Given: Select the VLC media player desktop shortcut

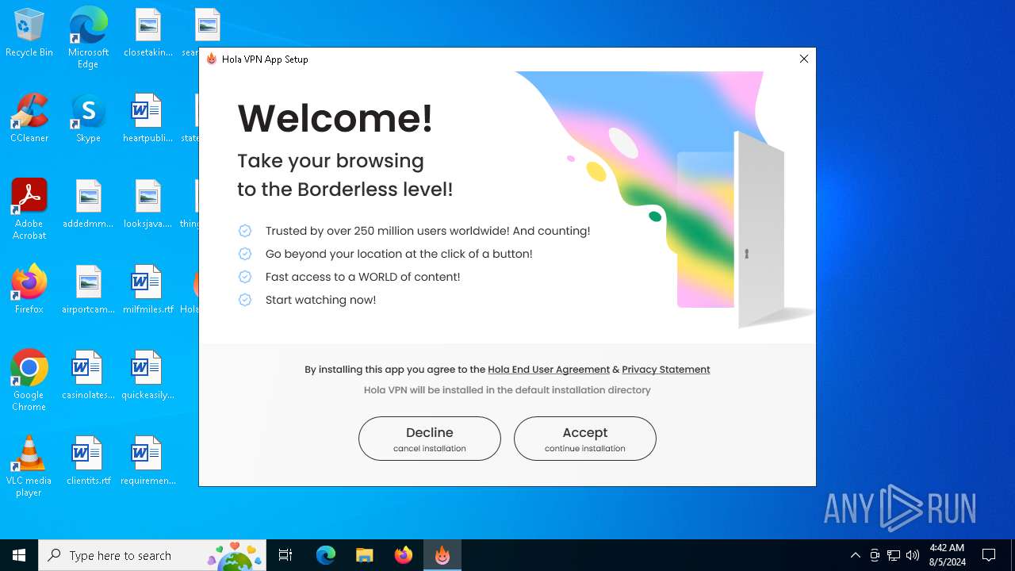Looking at the screenshot, I should 29,466.
